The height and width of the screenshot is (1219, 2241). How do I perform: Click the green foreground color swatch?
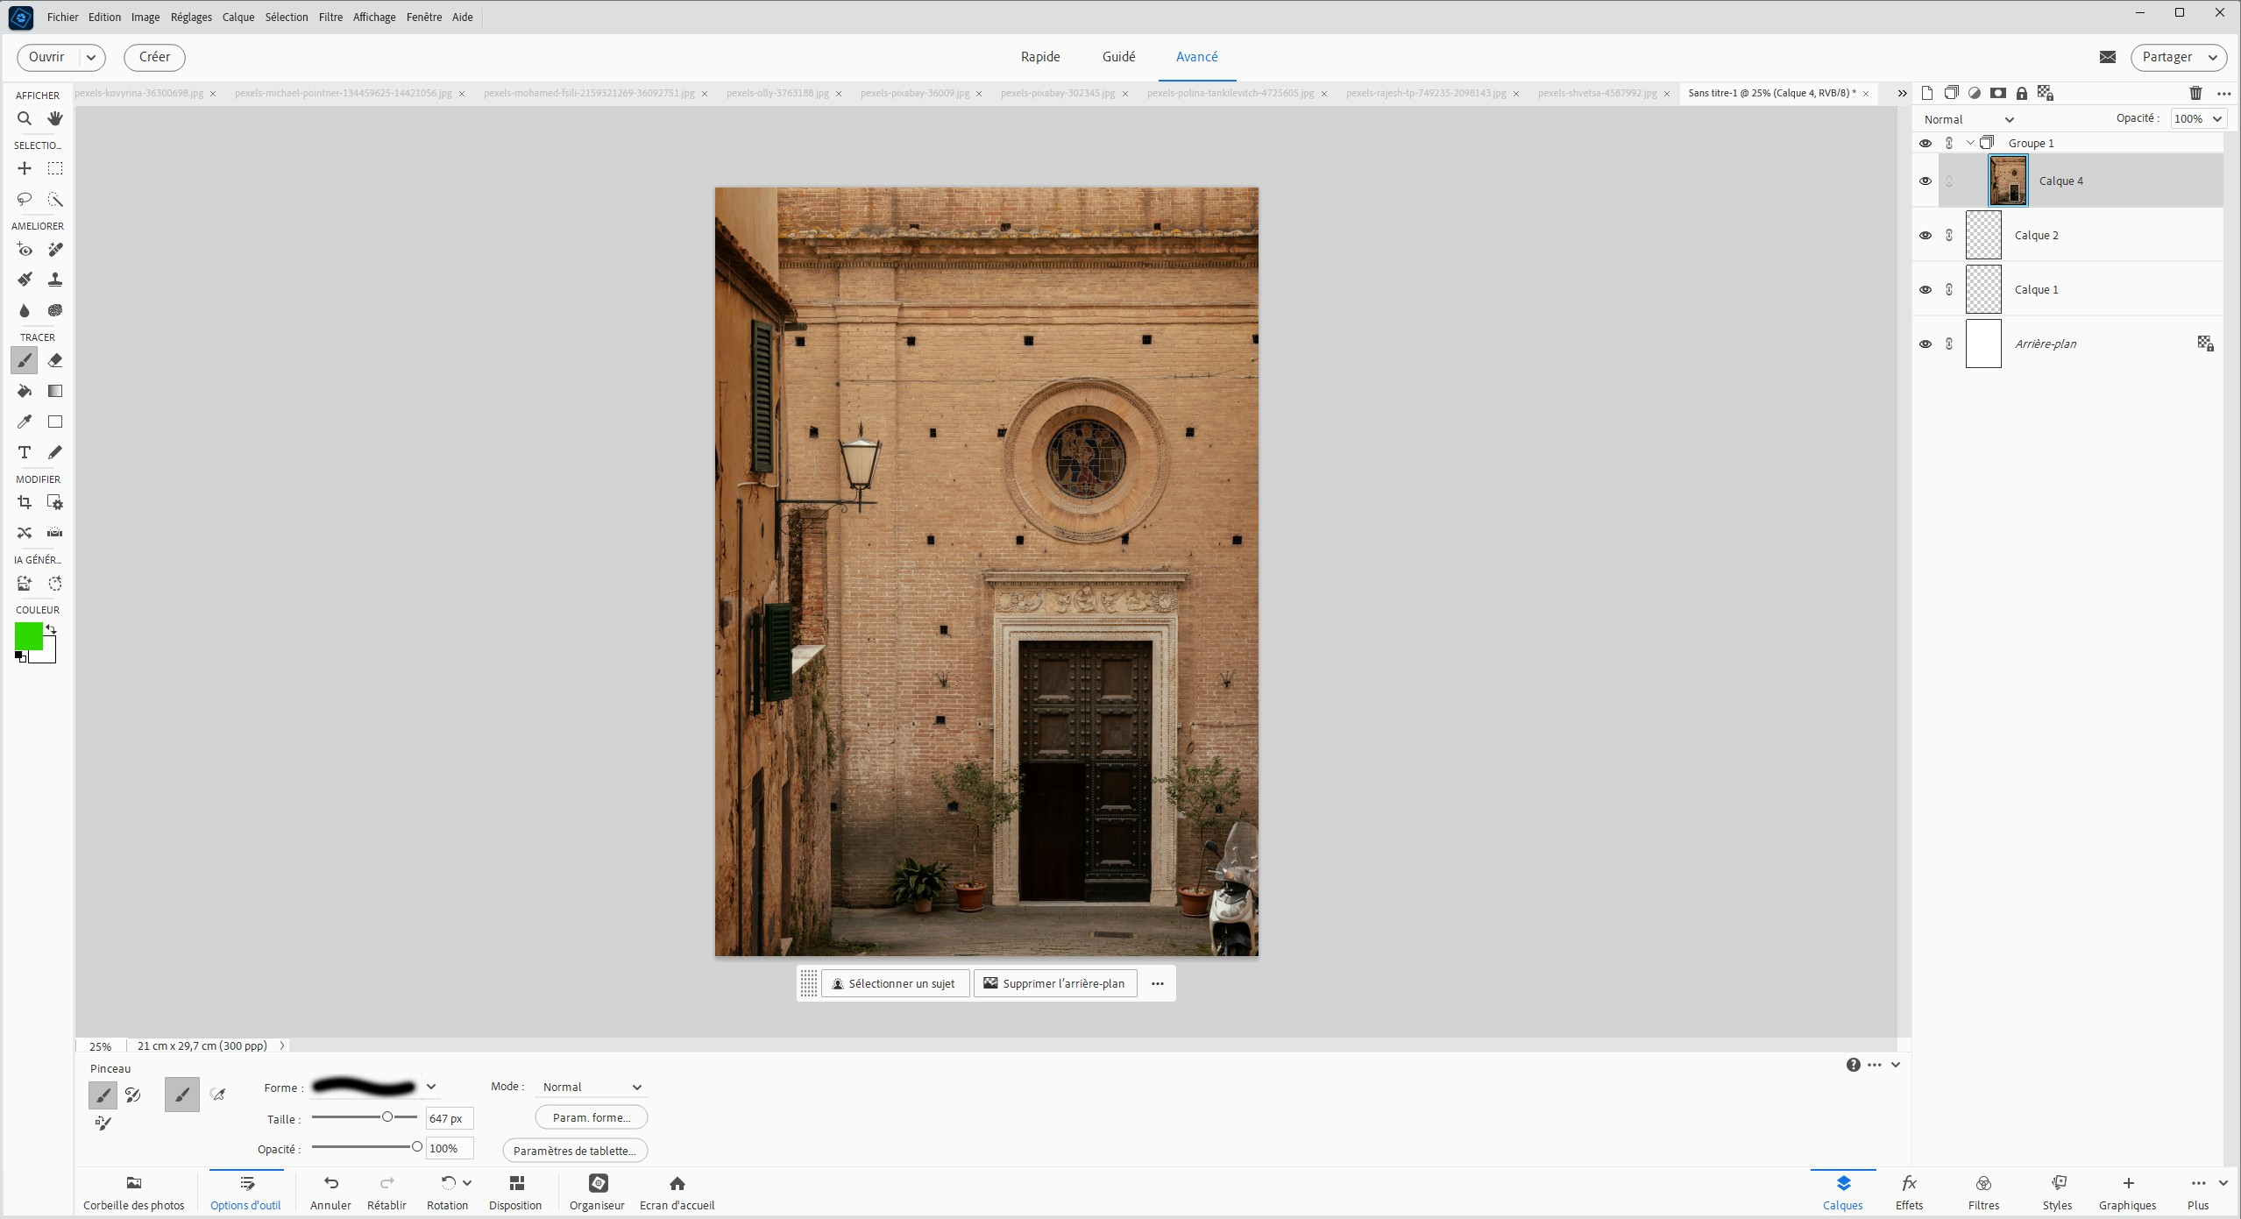pos(28,636)
